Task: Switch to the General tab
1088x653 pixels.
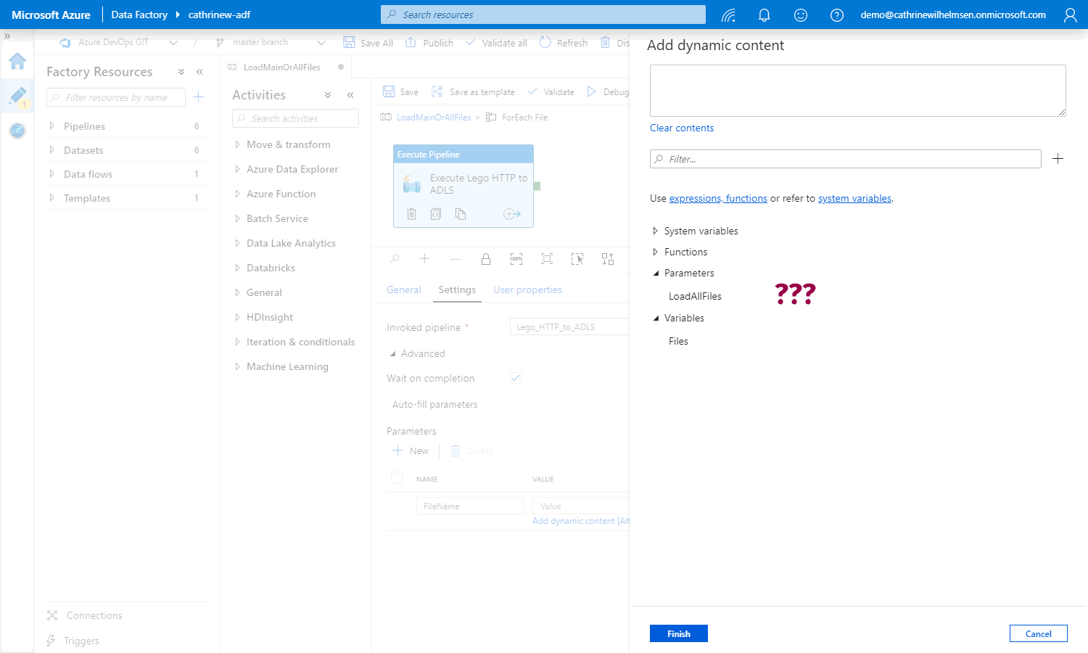Action: (403, 289)
